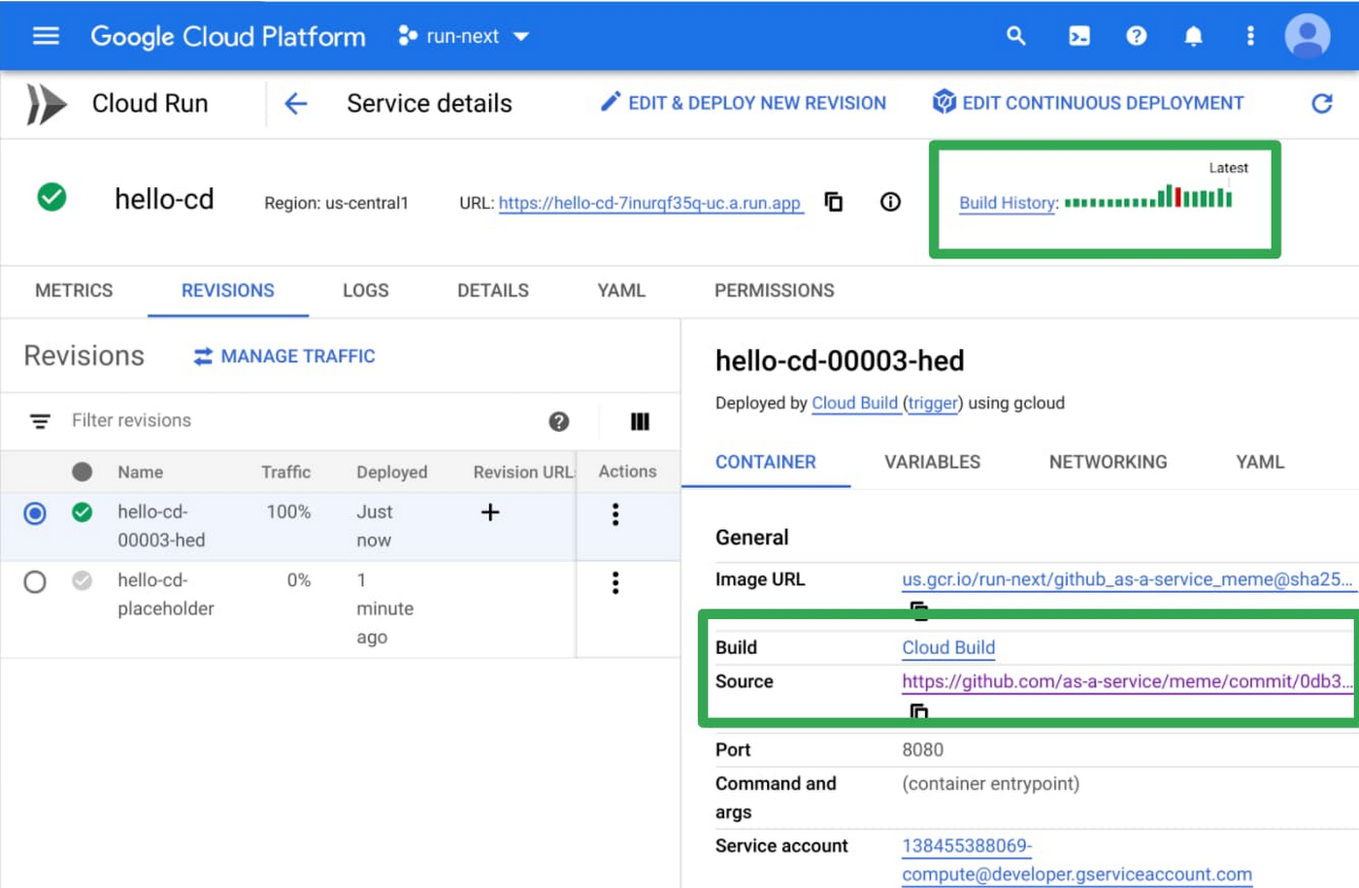Sort by the Deployed column header
Viewport: 1359px width, 888px height.
pyautogui.click(x=391, y=472)
